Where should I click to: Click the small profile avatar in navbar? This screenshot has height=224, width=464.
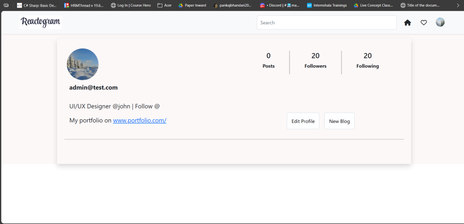(440, 22)
